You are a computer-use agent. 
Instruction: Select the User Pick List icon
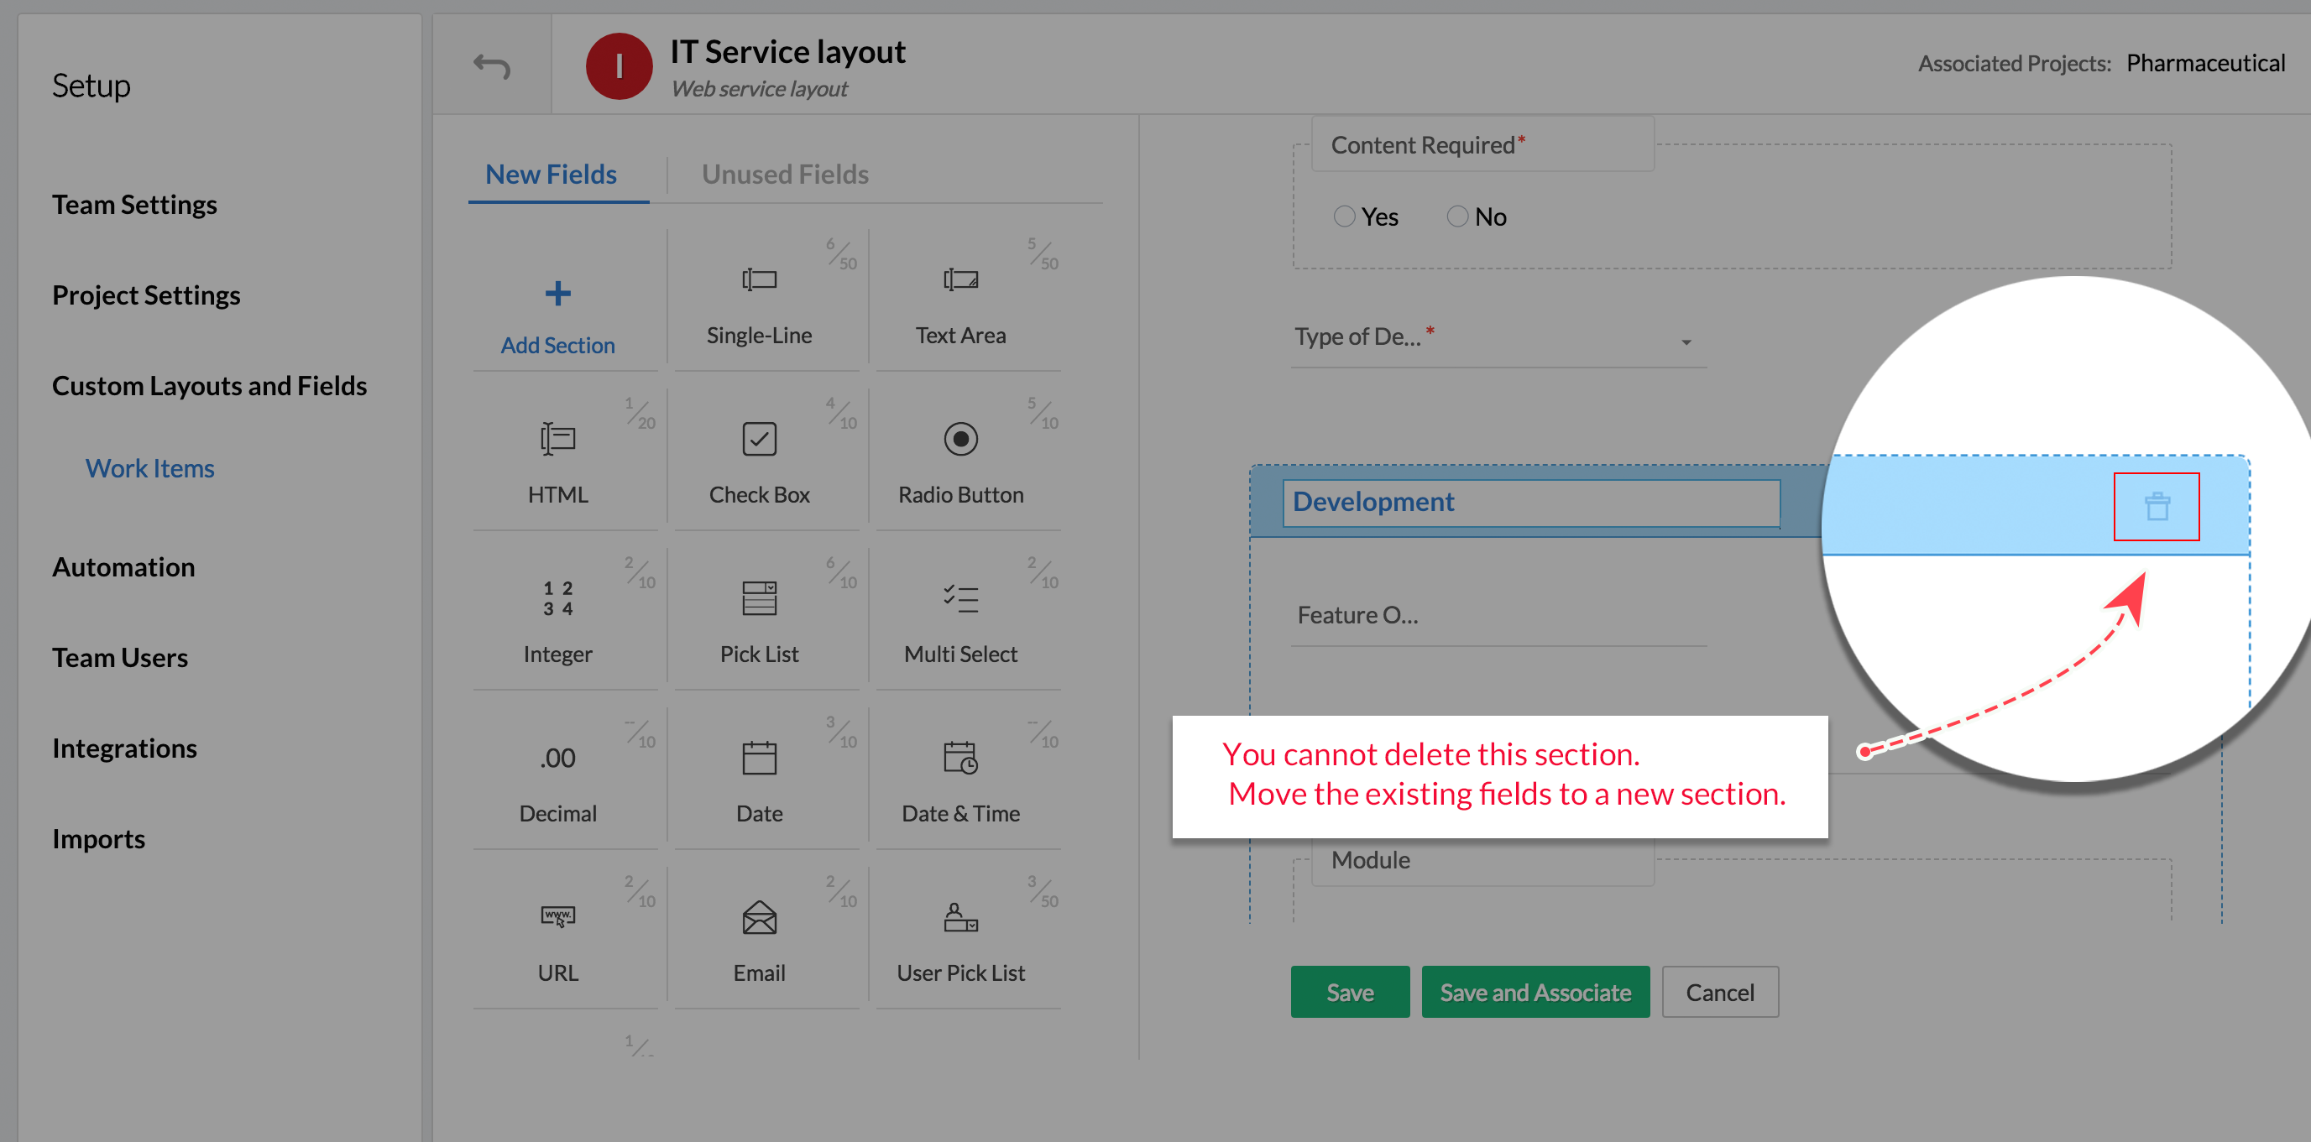point(960,917)
